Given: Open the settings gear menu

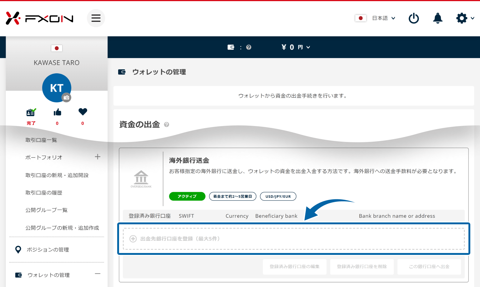Looking at the screenshot, I should tap(462, 18).
